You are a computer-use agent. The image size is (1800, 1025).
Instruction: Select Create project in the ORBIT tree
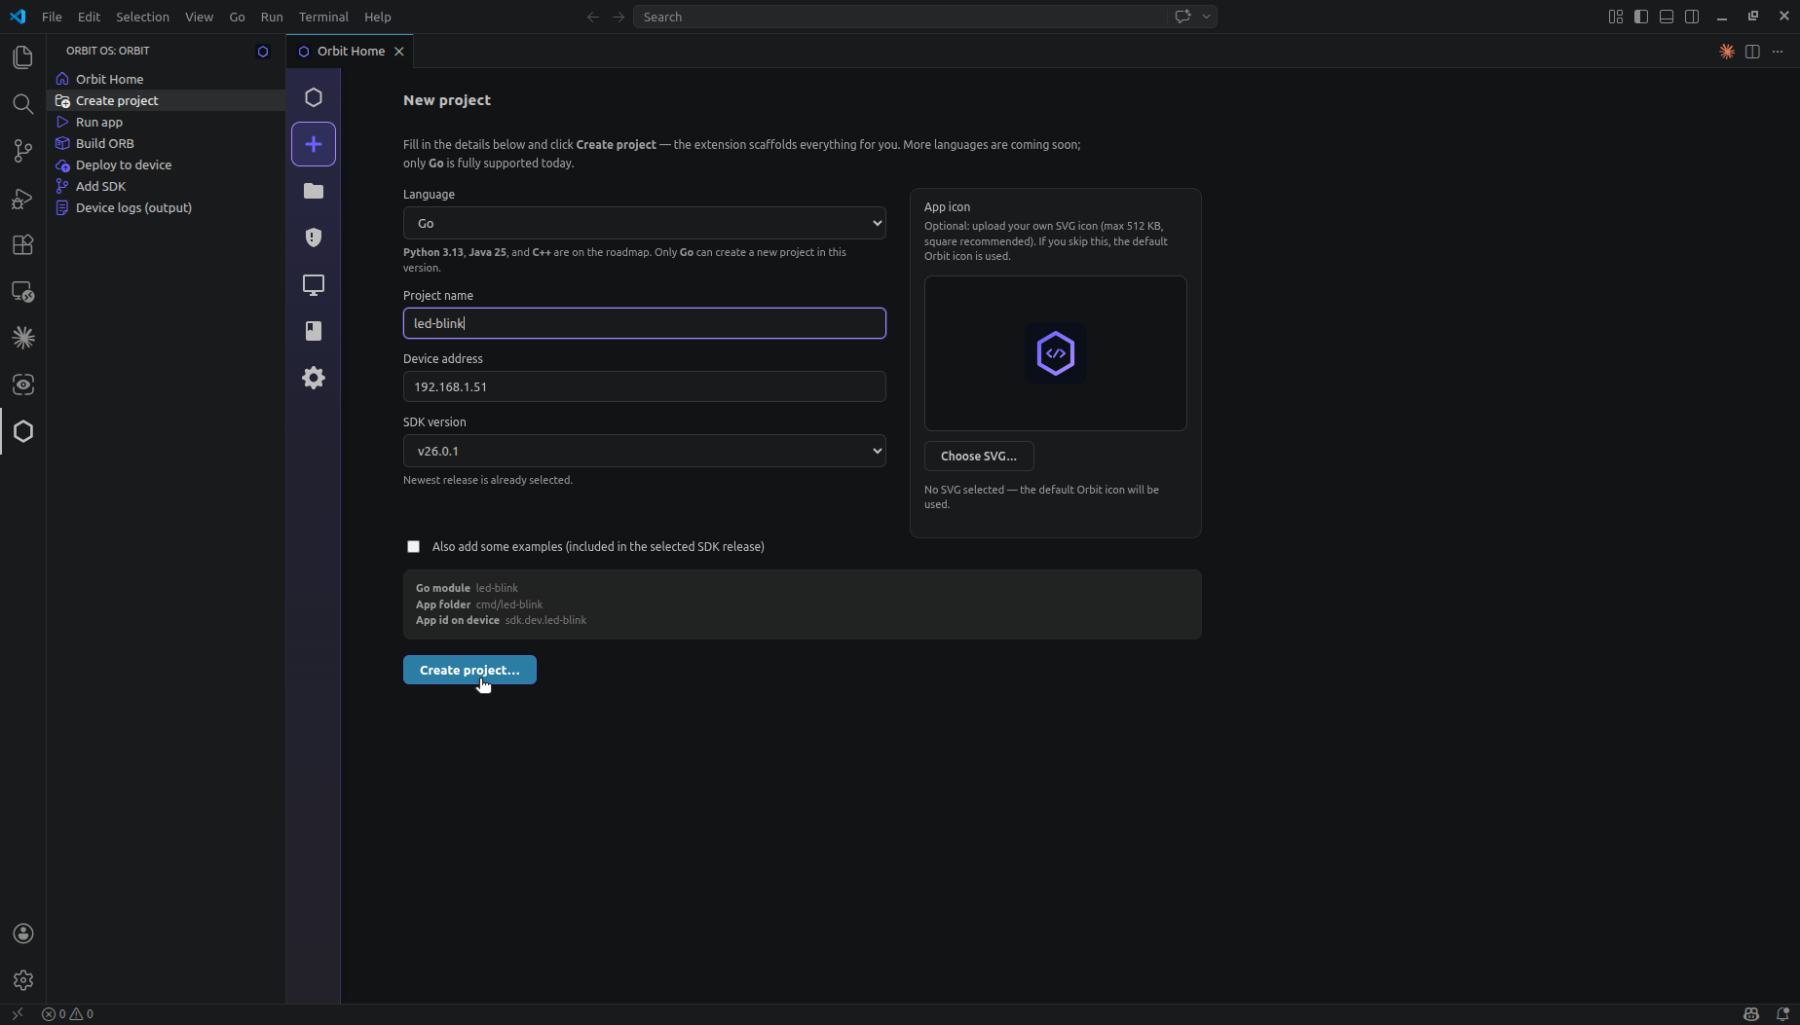(x=166, y=100)
